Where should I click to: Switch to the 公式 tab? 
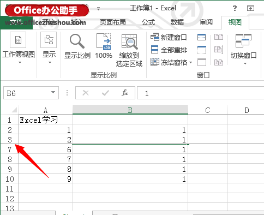[x=148, y=22]
